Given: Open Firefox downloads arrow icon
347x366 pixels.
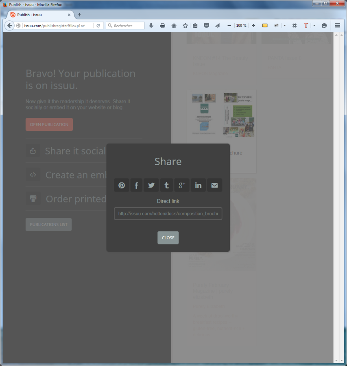Looking at the screenshot, I should [x=151, y=26].
